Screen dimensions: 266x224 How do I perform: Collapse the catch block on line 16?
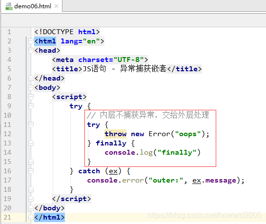click(31, 171)
